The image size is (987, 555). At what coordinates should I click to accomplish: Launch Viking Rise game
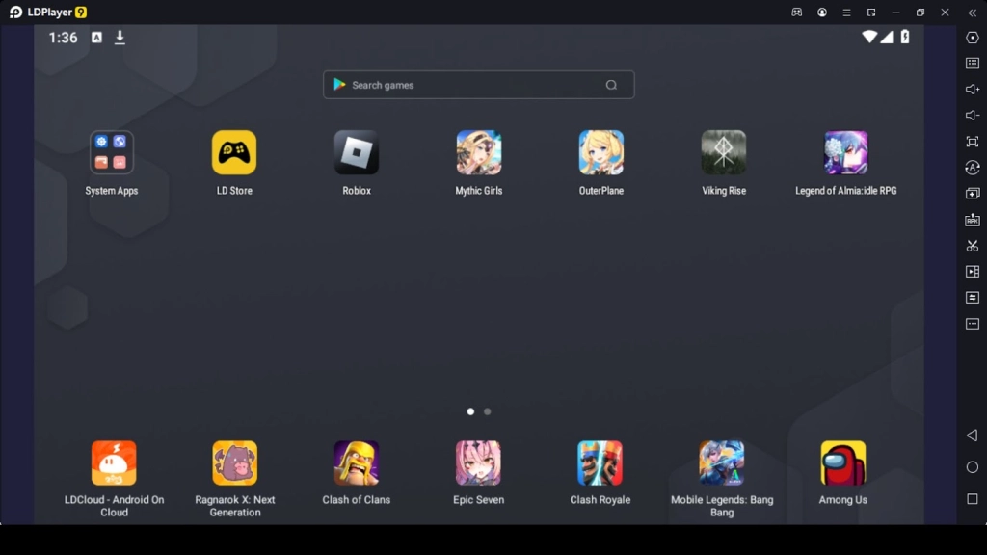(723, 152)
